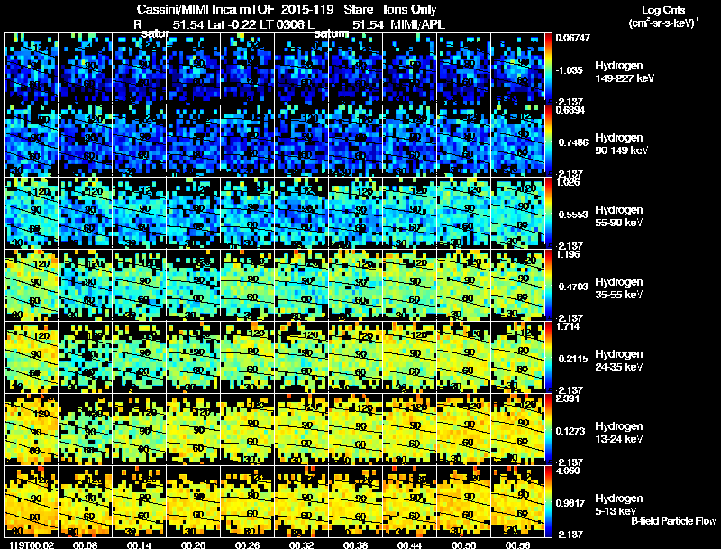Click the 'Log Cnts' colorbar heading
Screen dimensions: 721x549
point(663,10)
